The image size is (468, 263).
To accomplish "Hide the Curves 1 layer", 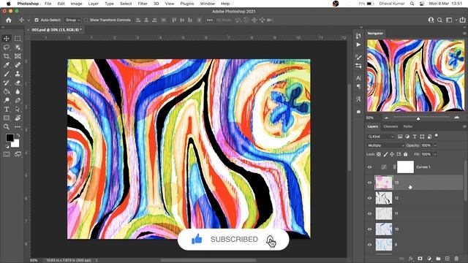I will [x=369, y=167].
